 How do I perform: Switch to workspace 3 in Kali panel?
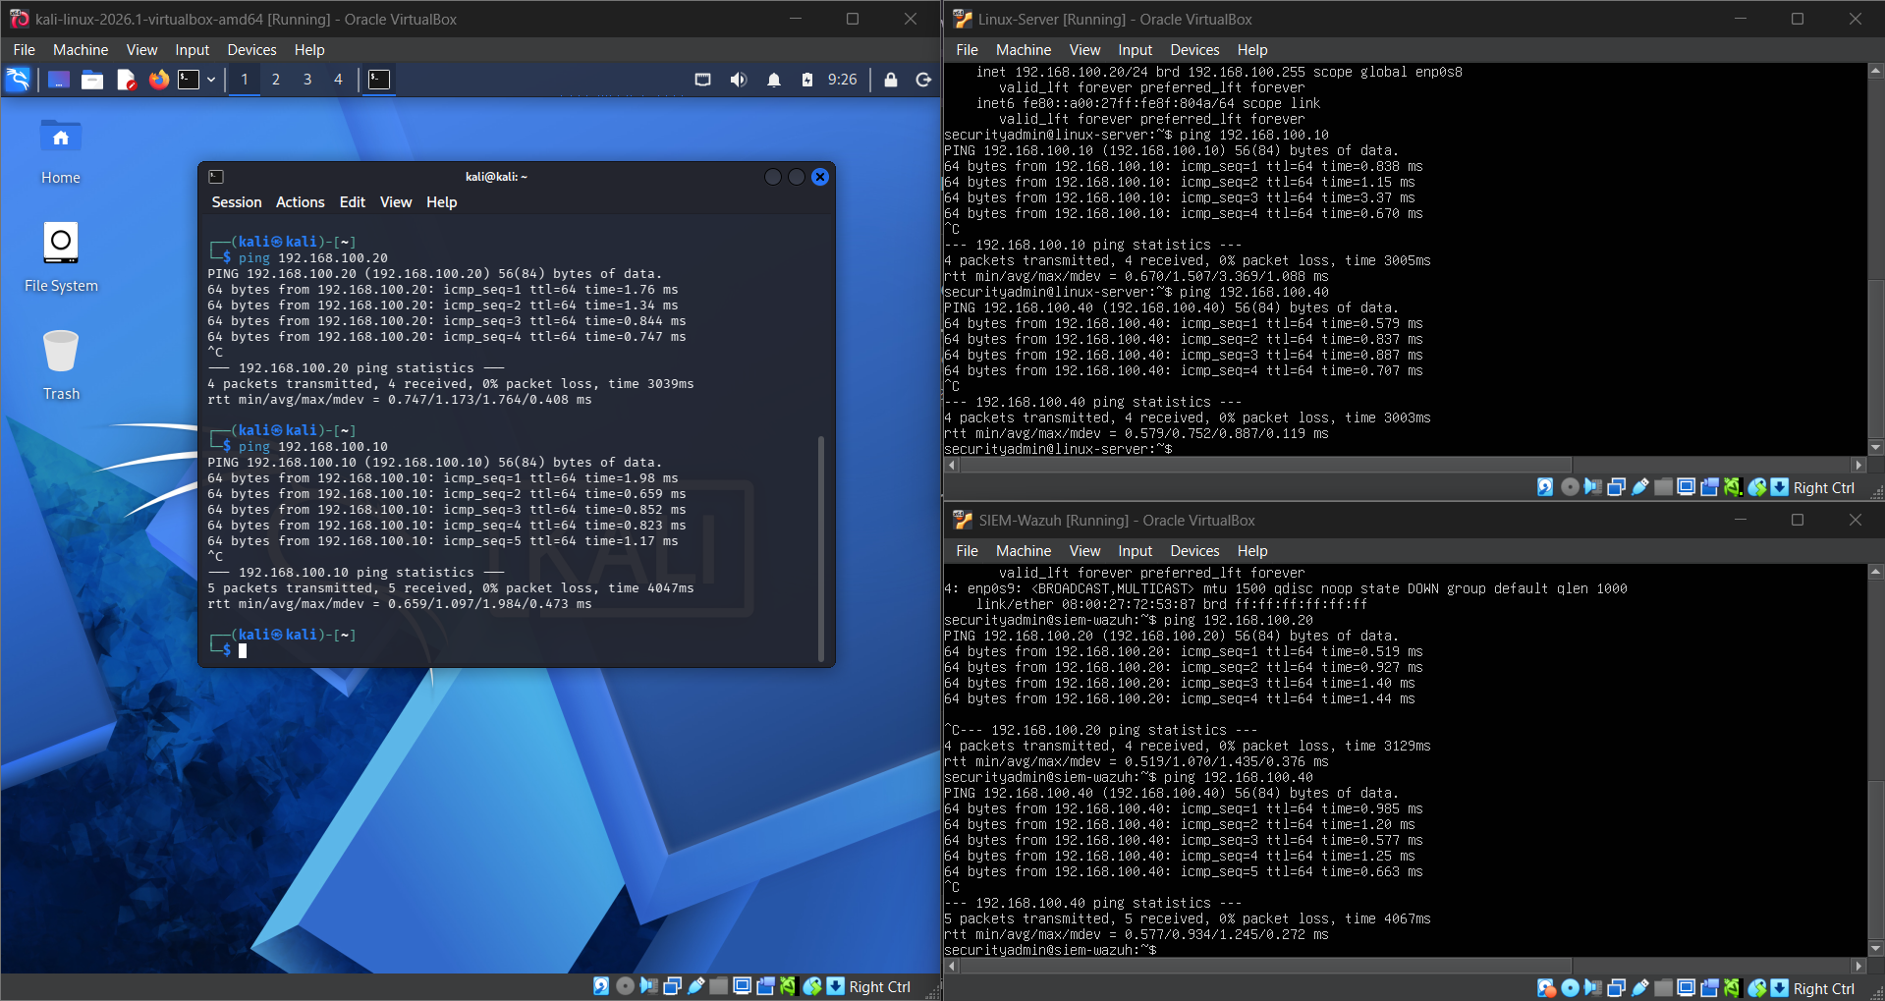307,80
